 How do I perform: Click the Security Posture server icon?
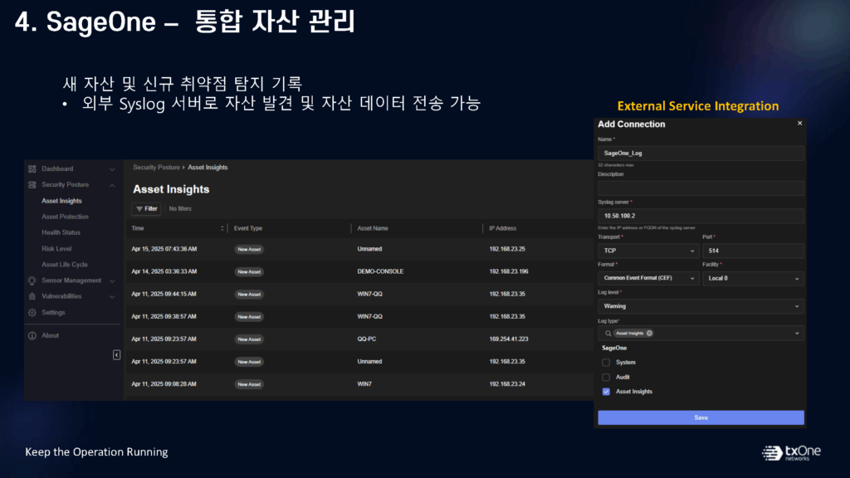click(x=32, y=185)
